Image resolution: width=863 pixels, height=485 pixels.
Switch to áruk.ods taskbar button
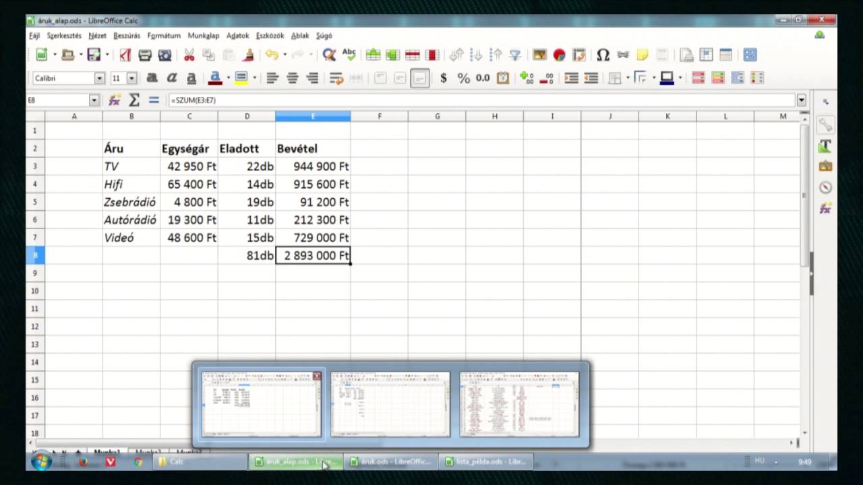pyautogui.click(x=390, y=461)
